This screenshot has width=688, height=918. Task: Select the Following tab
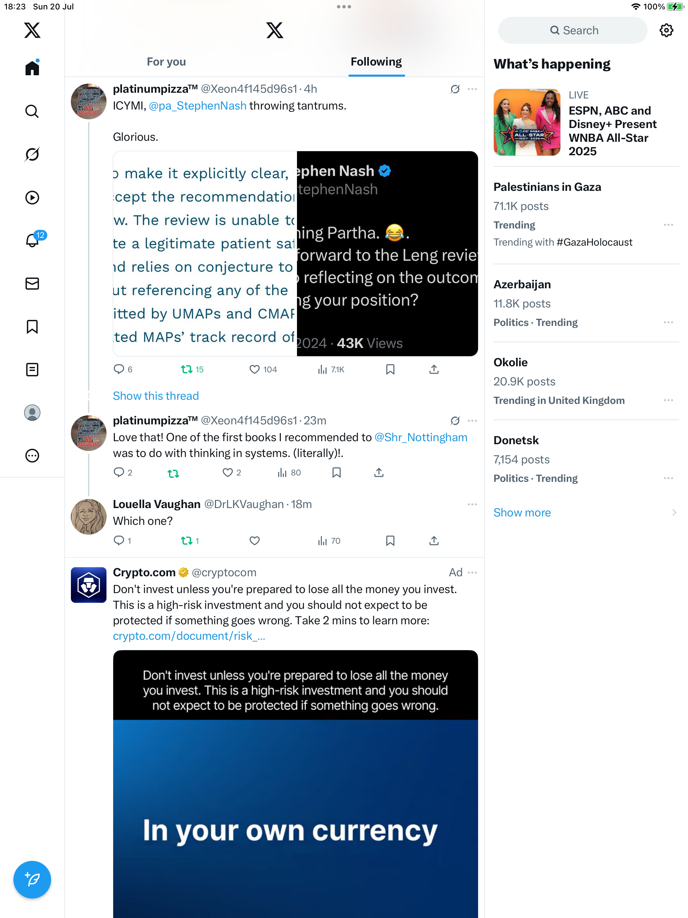pos(376,62)
